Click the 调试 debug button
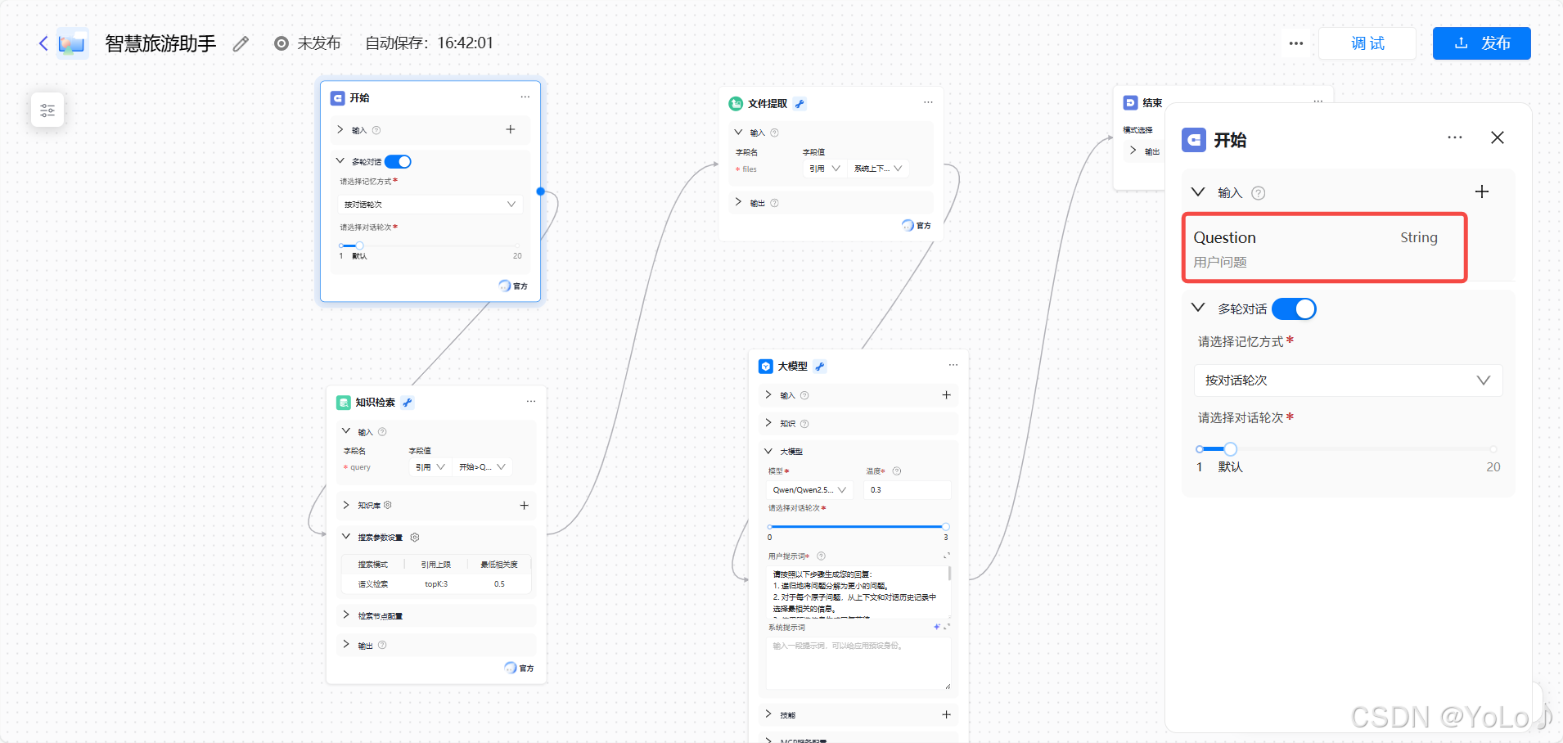Image resolution: width=1563 pixels, height=743 pixels. [x=1367, y=43]
